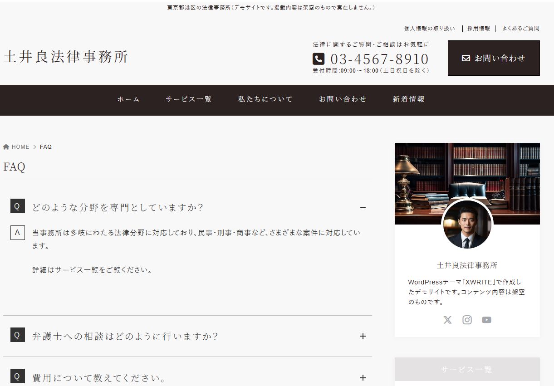Expand the 費用について FAQ item
The height and width of the screenshot is (386, 554).
[x=363, y=377]
